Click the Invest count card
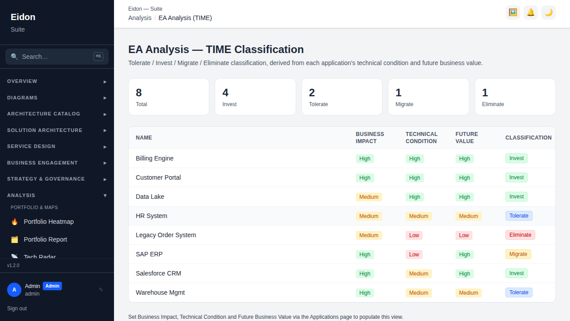 point(255,97)
